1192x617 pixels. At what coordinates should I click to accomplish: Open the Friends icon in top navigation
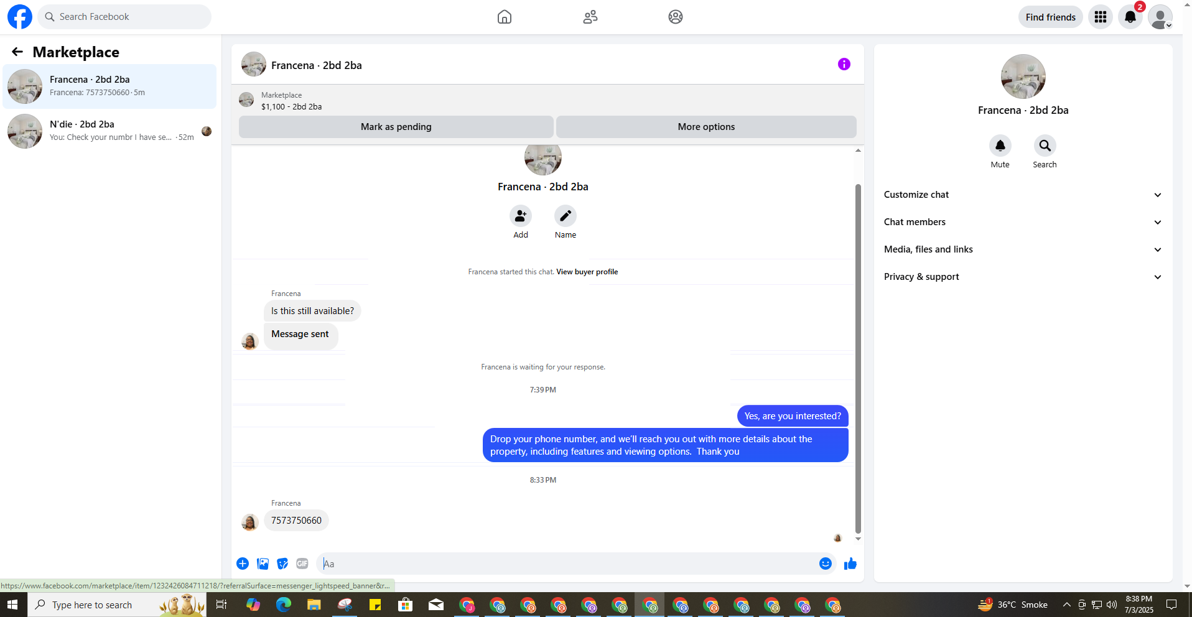590,17
